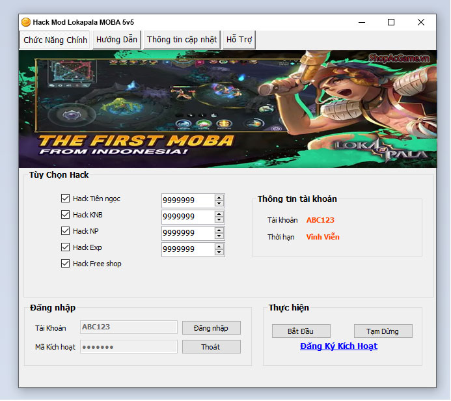
Task: Click the Lokapala game banner image
Action: 228,109
